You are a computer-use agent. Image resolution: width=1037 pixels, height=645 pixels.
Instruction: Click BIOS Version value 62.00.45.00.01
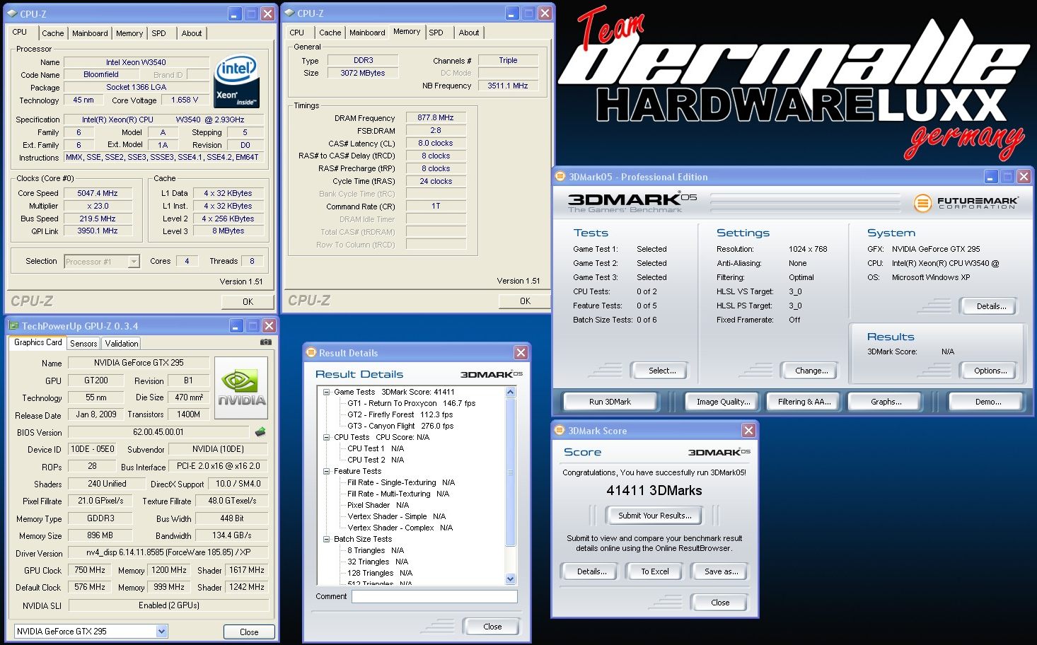158,431
